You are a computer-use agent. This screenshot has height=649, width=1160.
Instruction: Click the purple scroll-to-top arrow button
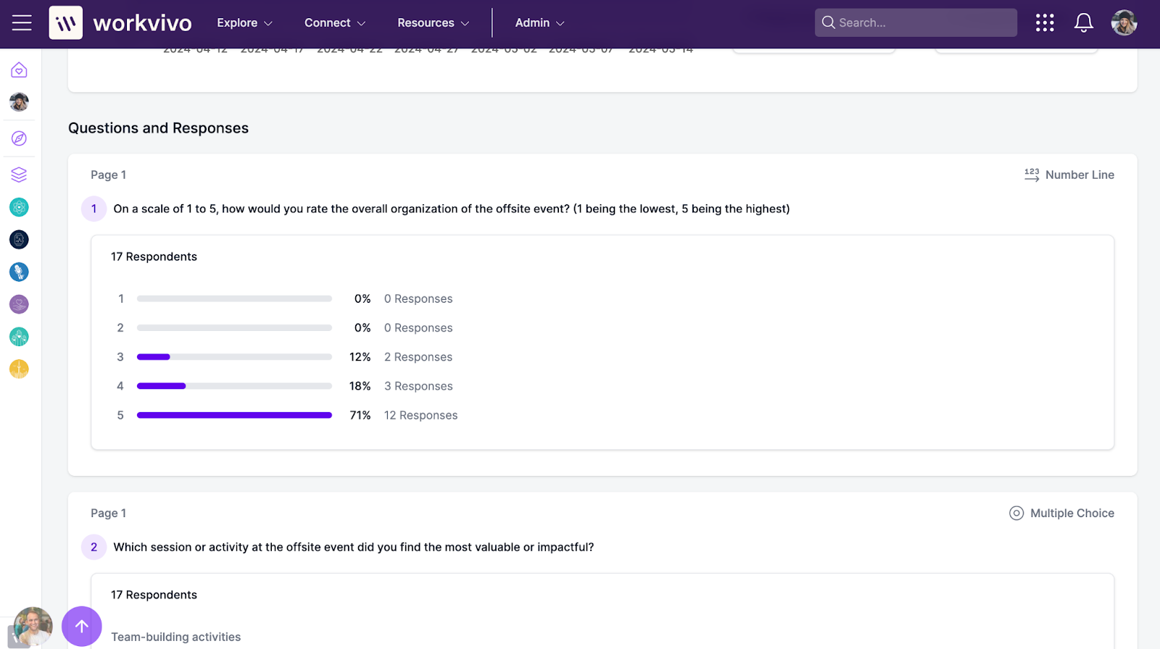(82, 627)
